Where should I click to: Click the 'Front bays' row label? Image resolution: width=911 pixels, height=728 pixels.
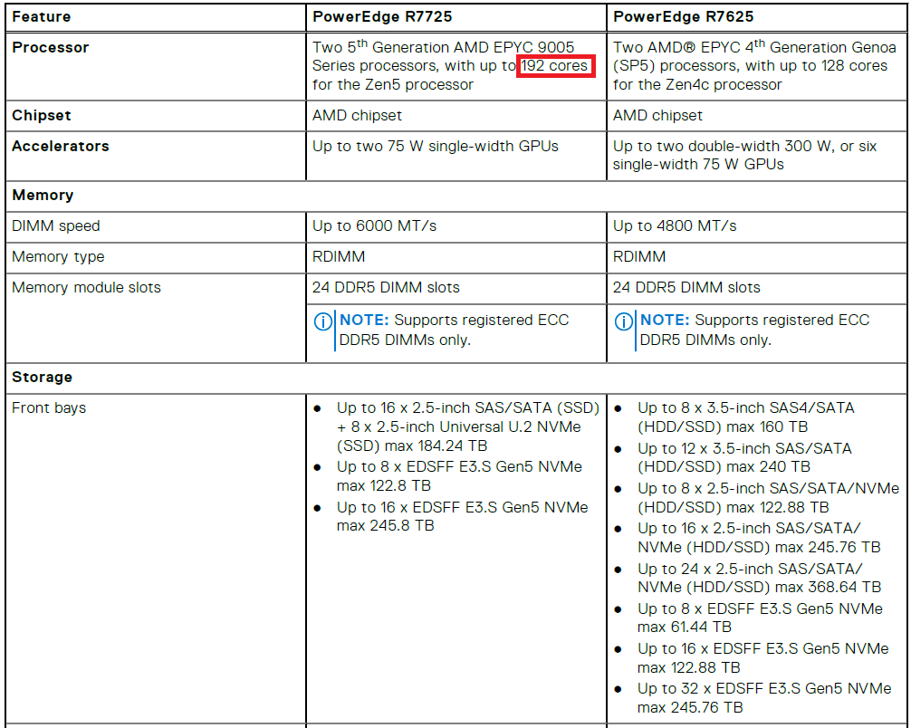click(49, 407)
